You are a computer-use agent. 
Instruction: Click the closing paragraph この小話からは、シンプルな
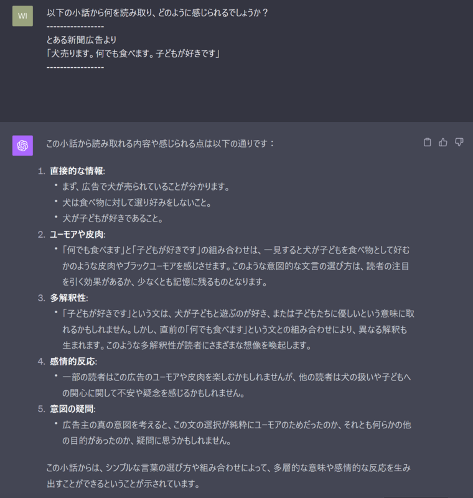tap(228, 476)
